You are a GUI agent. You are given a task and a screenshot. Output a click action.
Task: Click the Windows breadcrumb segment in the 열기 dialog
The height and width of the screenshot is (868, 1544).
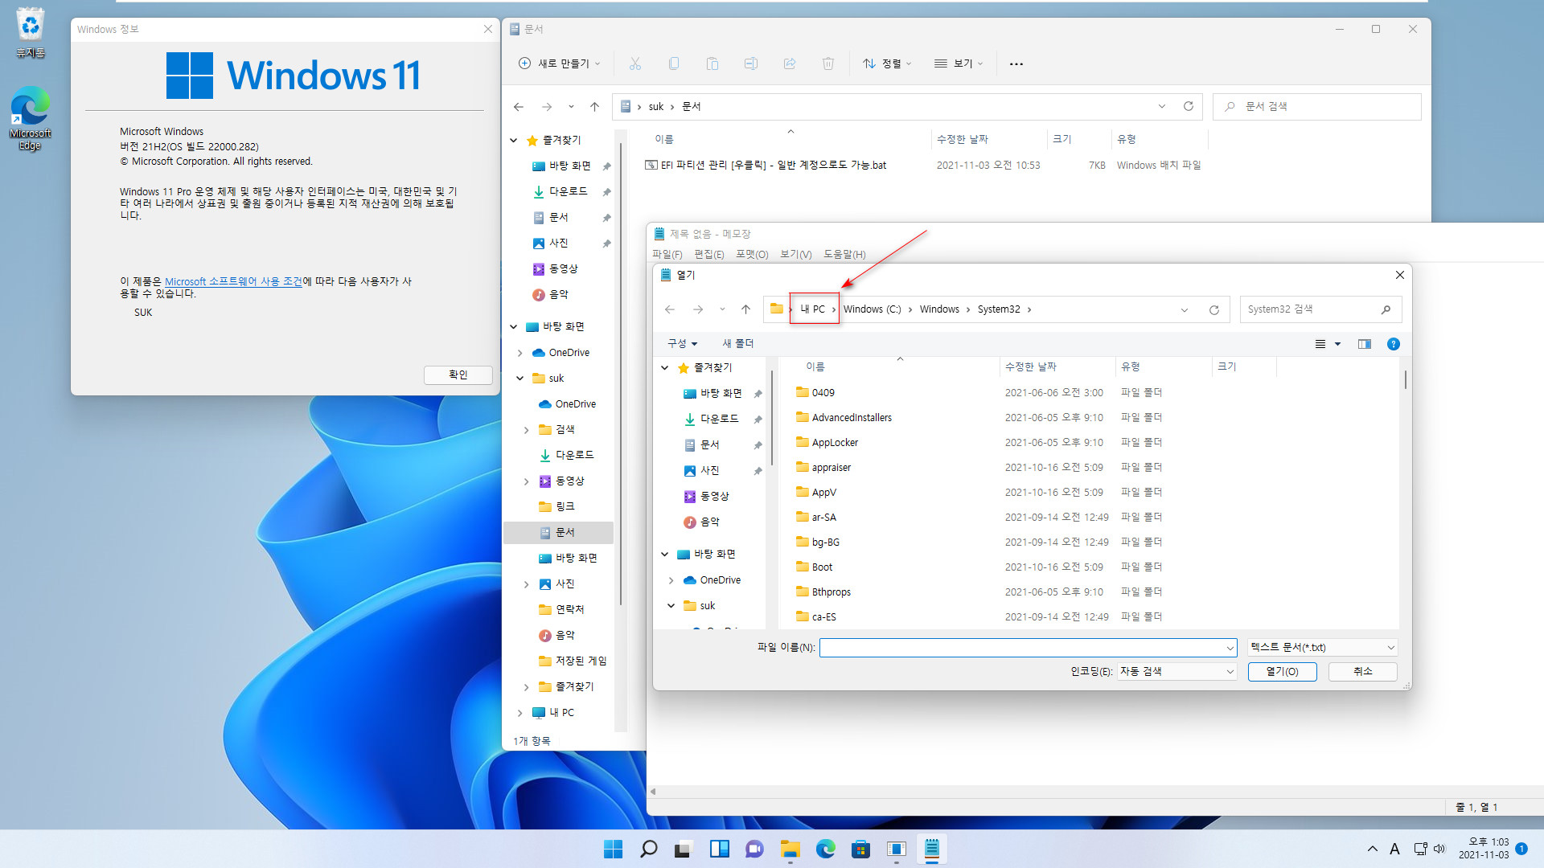(939, 309)
